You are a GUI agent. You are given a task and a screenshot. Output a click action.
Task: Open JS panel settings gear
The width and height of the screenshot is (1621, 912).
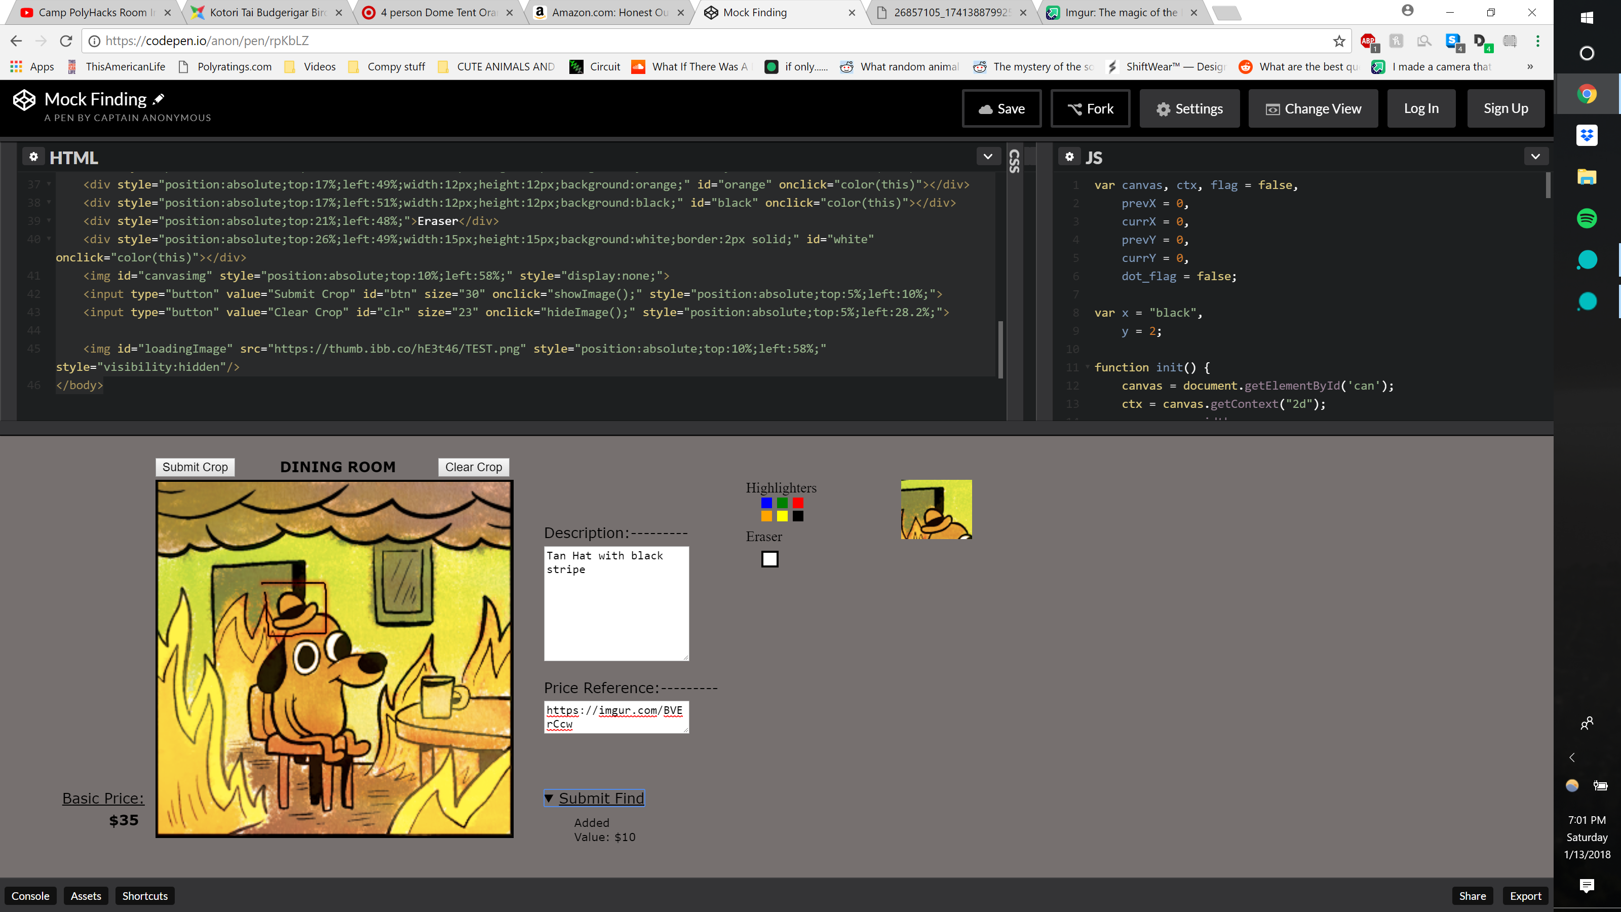click(1069, 157)
